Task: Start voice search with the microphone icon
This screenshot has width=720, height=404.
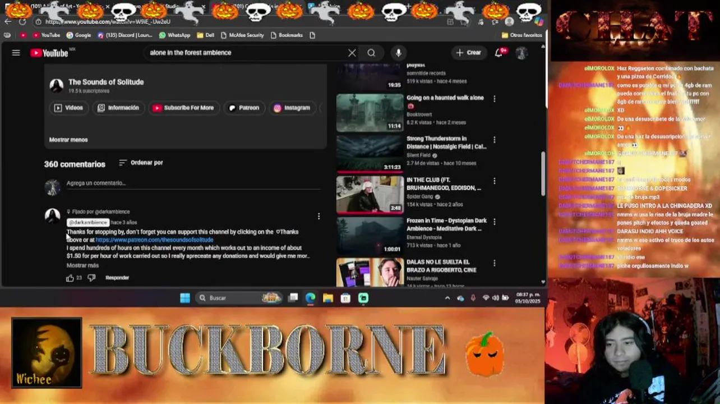Action: pyautogui.click(x=398, y=53)
